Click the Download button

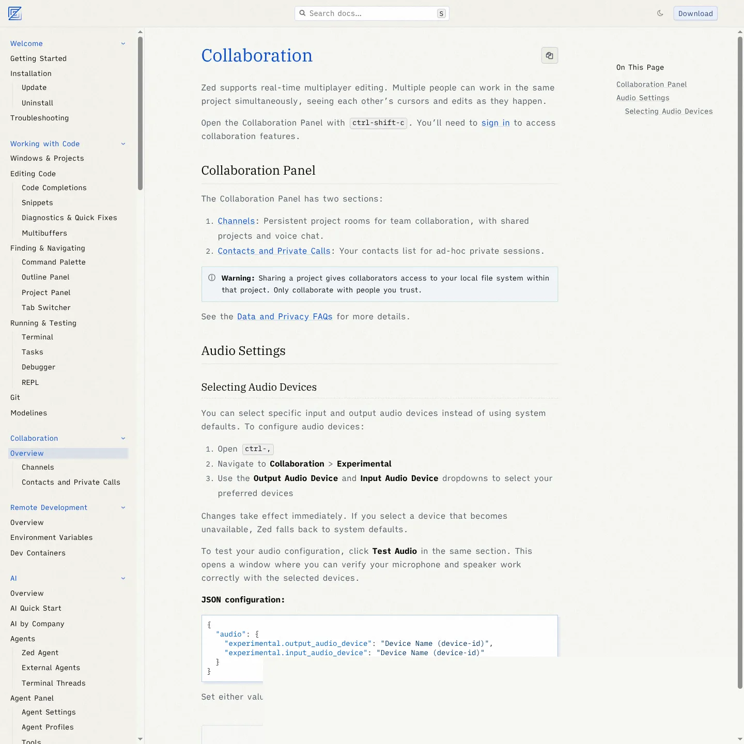click(695, 13)
